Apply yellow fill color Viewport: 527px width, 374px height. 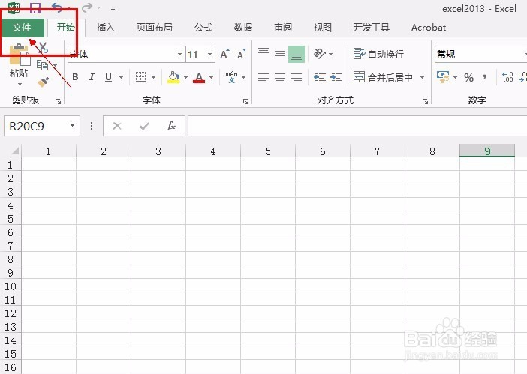tap(173, 77)
